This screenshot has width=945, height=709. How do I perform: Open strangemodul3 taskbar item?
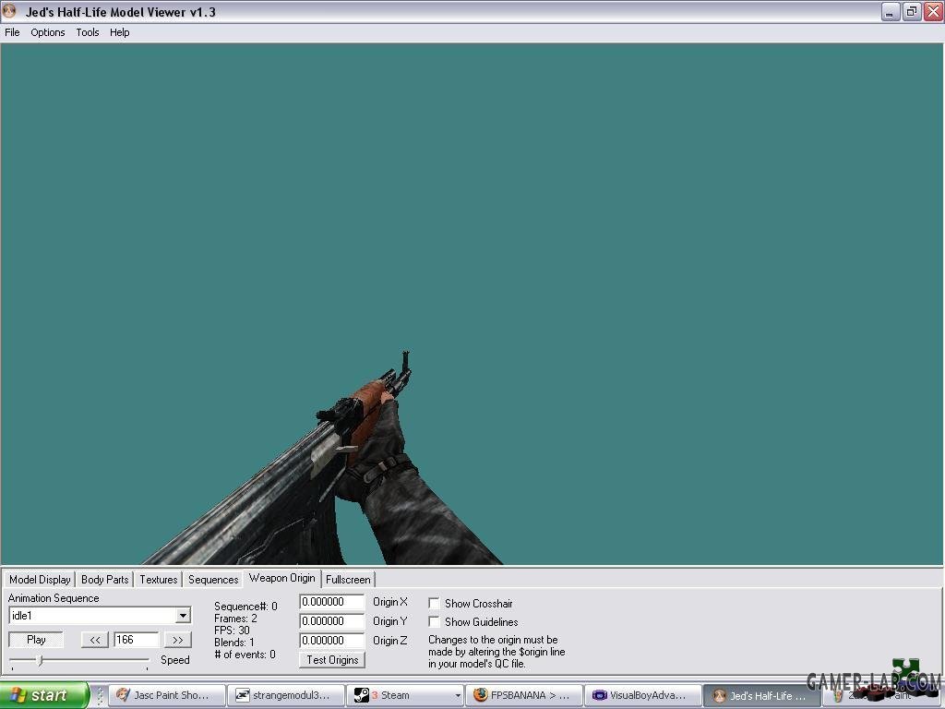pyautogui.click(x=286, y=695)
